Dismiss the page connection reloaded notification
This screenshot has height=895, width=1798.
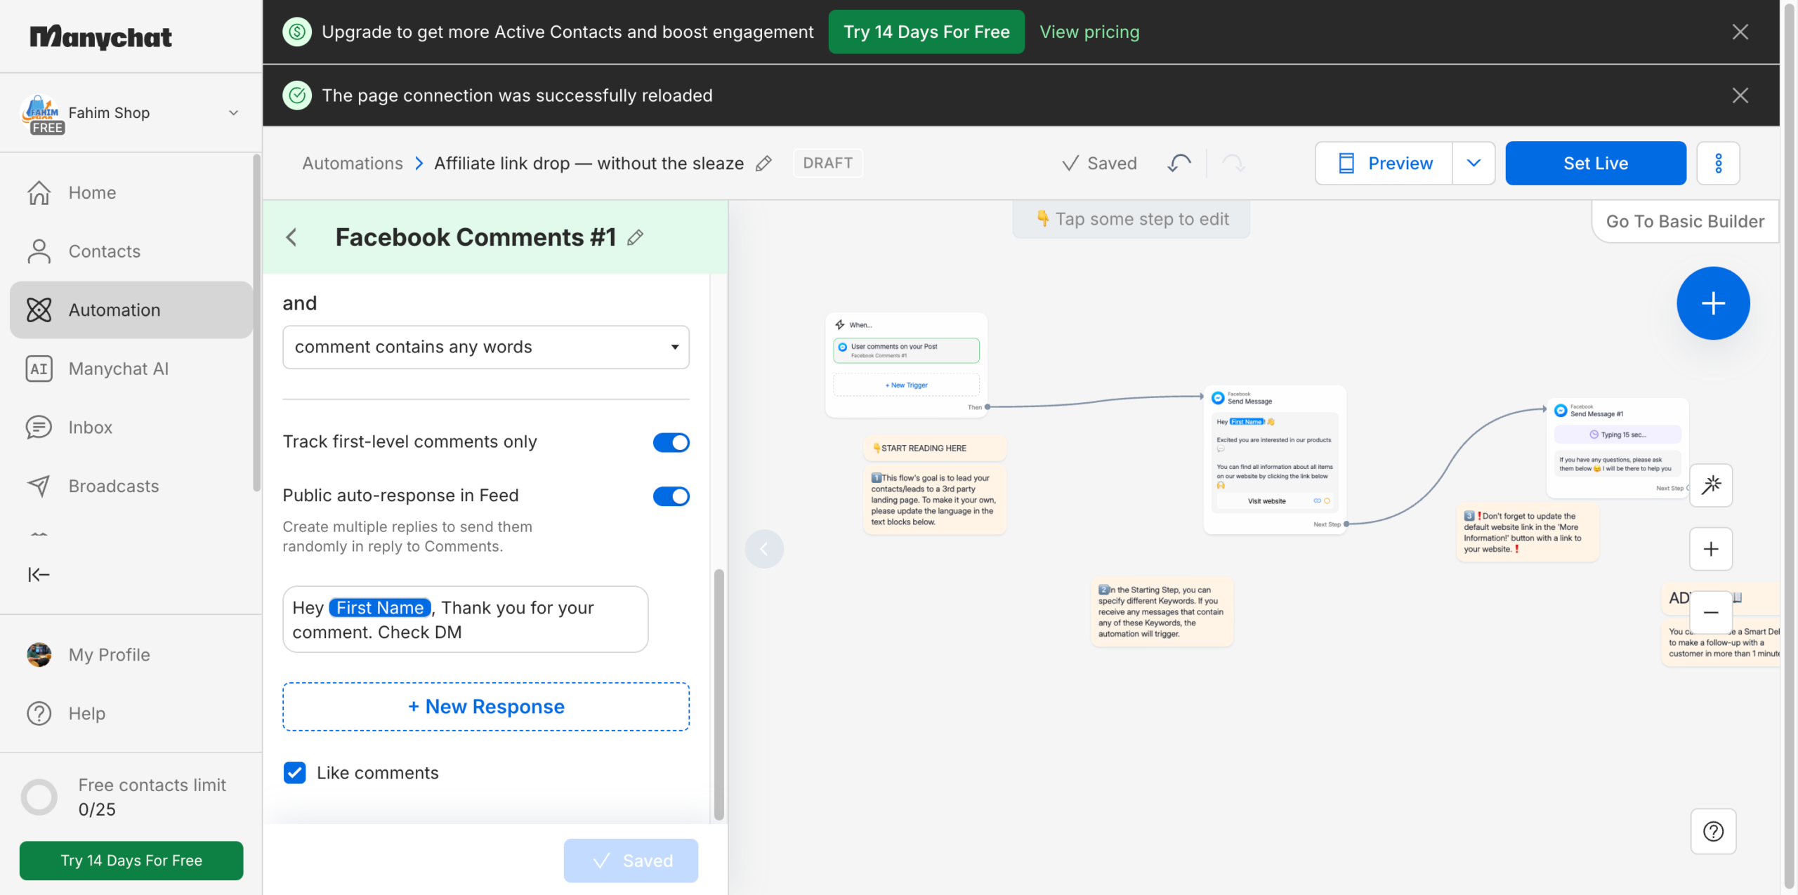1740,95
